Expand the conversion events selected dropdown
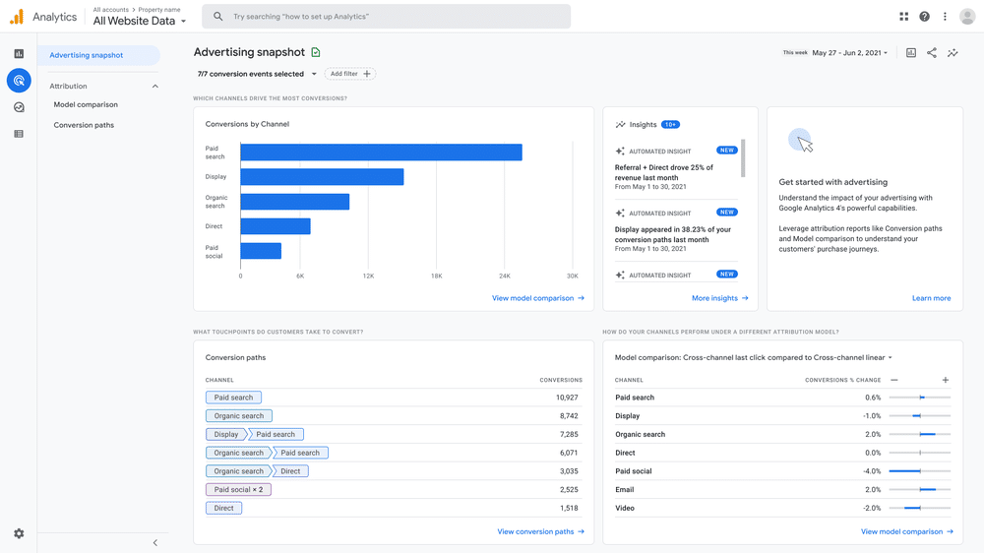Viewport: 984px width, 553px height. (257, 74)
